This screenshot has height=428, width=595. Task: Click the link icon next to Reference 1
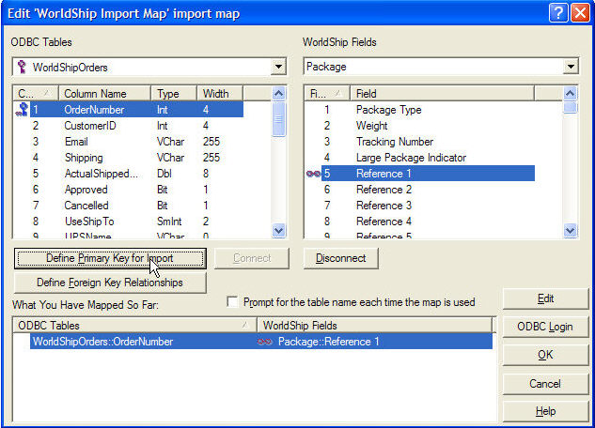pyautogui.click(x=313, y=174)
